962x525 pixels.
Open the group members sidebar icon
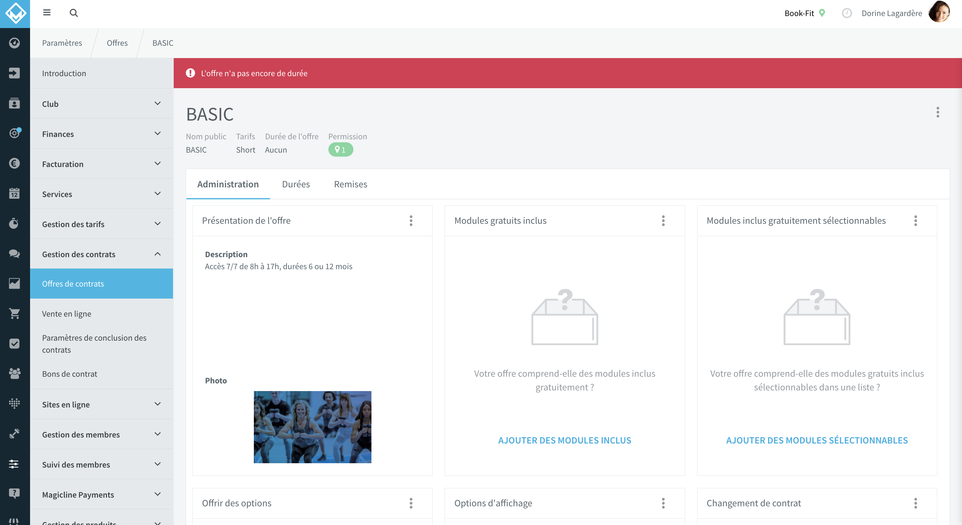click(14, 373)
